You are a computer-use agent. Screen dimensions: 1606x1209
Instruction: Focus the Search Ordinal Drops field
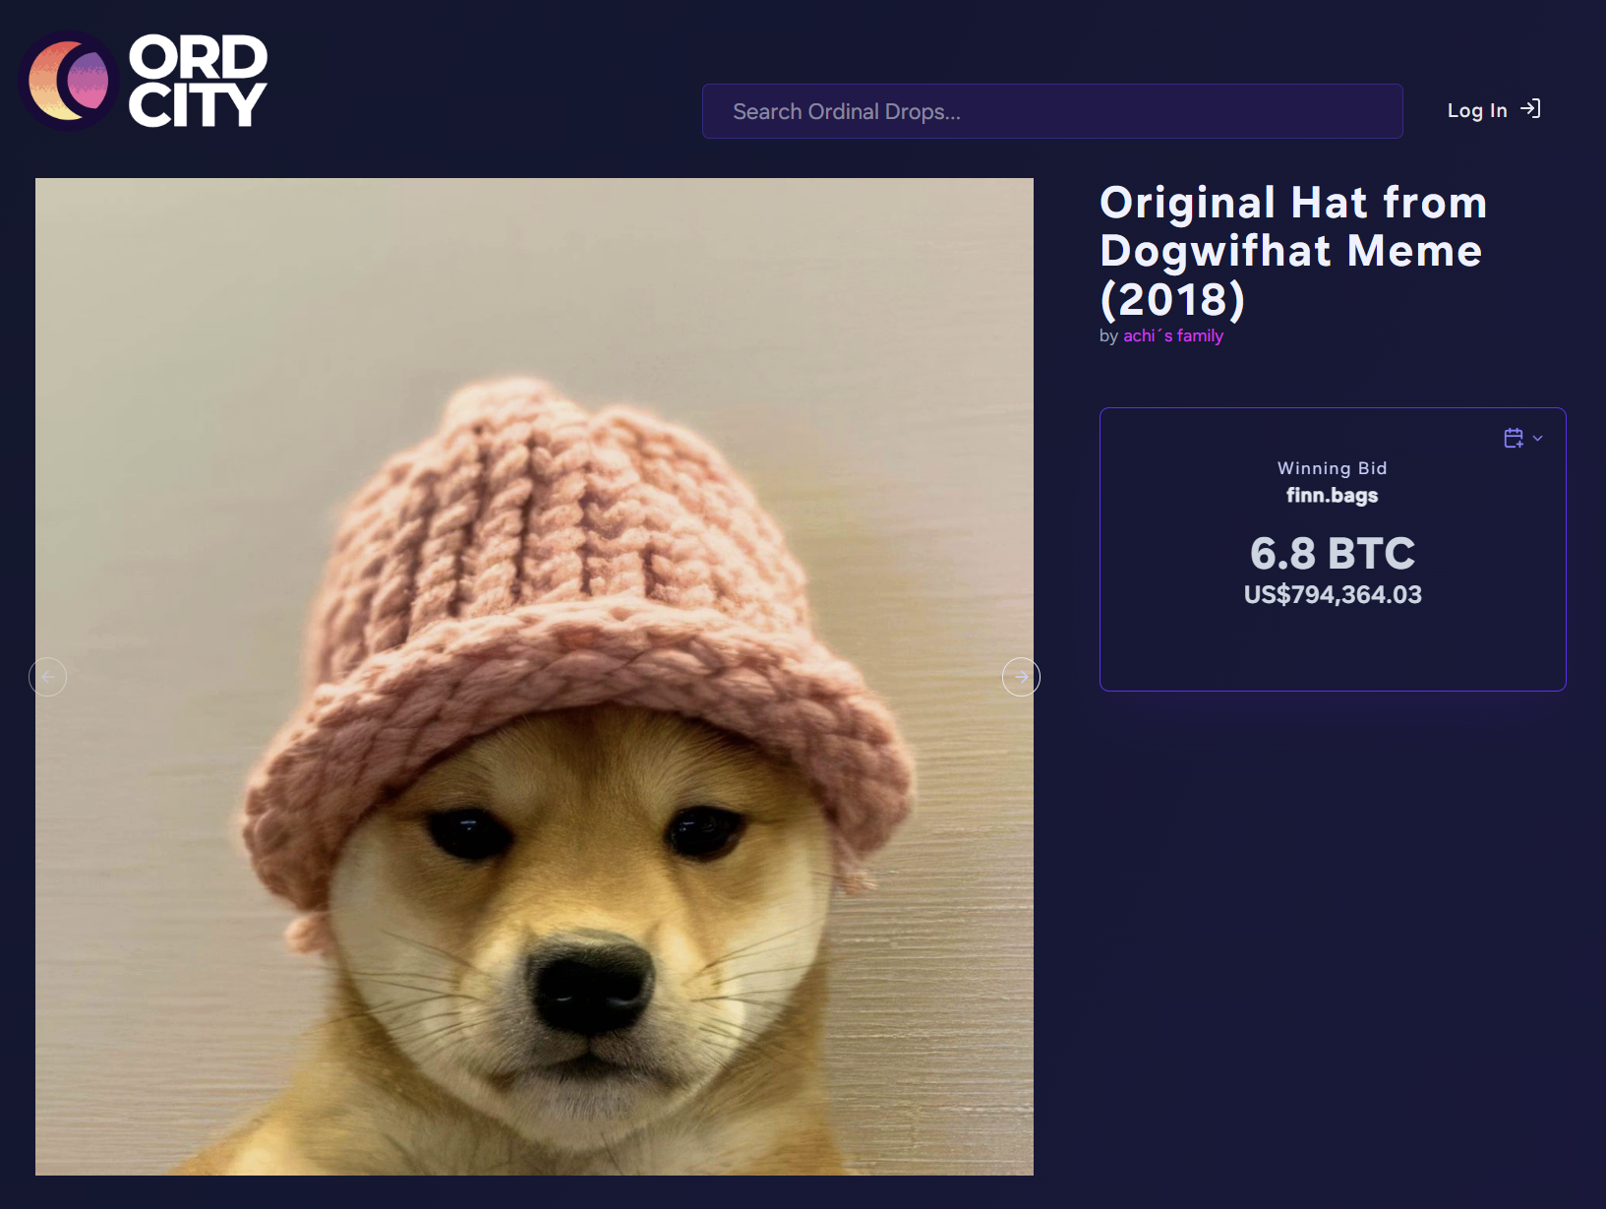(x=1052, y=111)
